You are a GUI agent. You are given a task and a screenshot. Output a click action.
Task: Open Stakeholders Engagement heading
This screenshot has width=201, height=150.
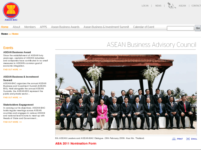click(18, 105)
